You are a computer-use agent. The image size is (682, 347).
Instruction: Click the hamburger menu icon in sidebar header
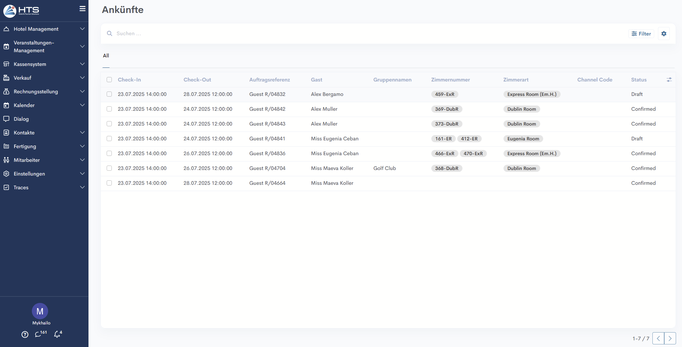(82, 9)
